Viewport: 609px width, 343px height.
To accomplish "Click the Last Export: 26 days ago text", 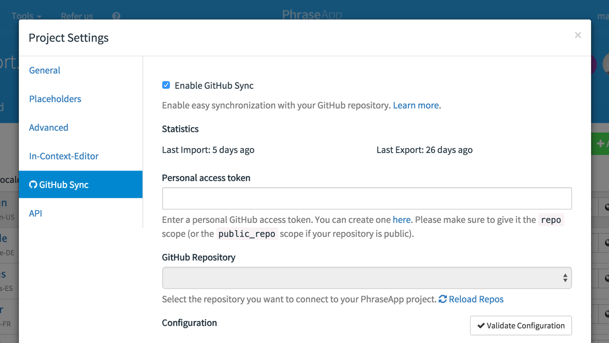I will (x=424, y=150).
